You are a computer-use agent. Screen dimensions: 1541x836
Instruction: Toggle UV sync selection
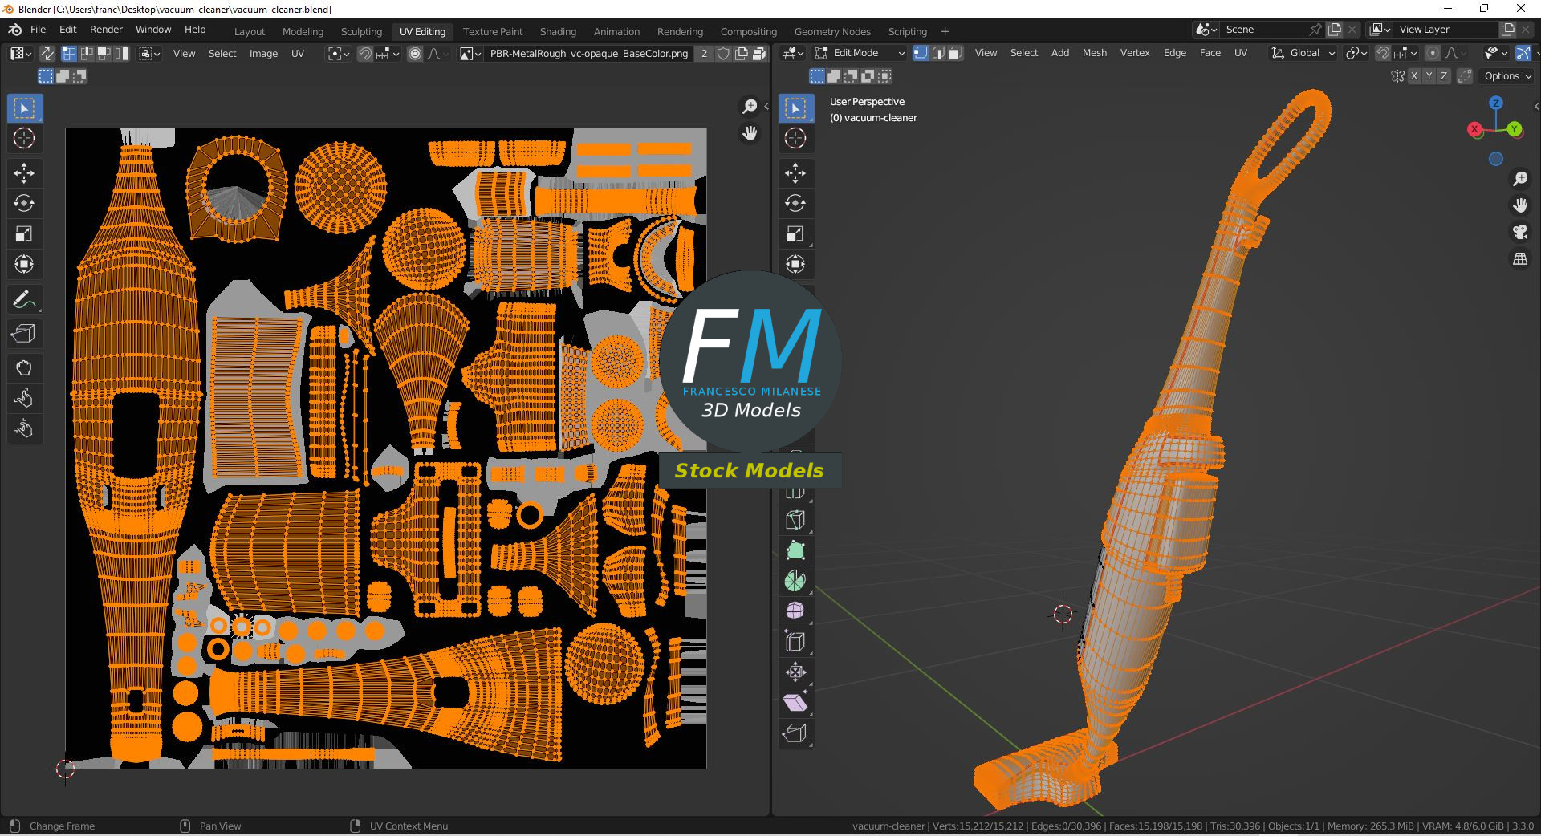pyautogui.click(x=47, y=54)
